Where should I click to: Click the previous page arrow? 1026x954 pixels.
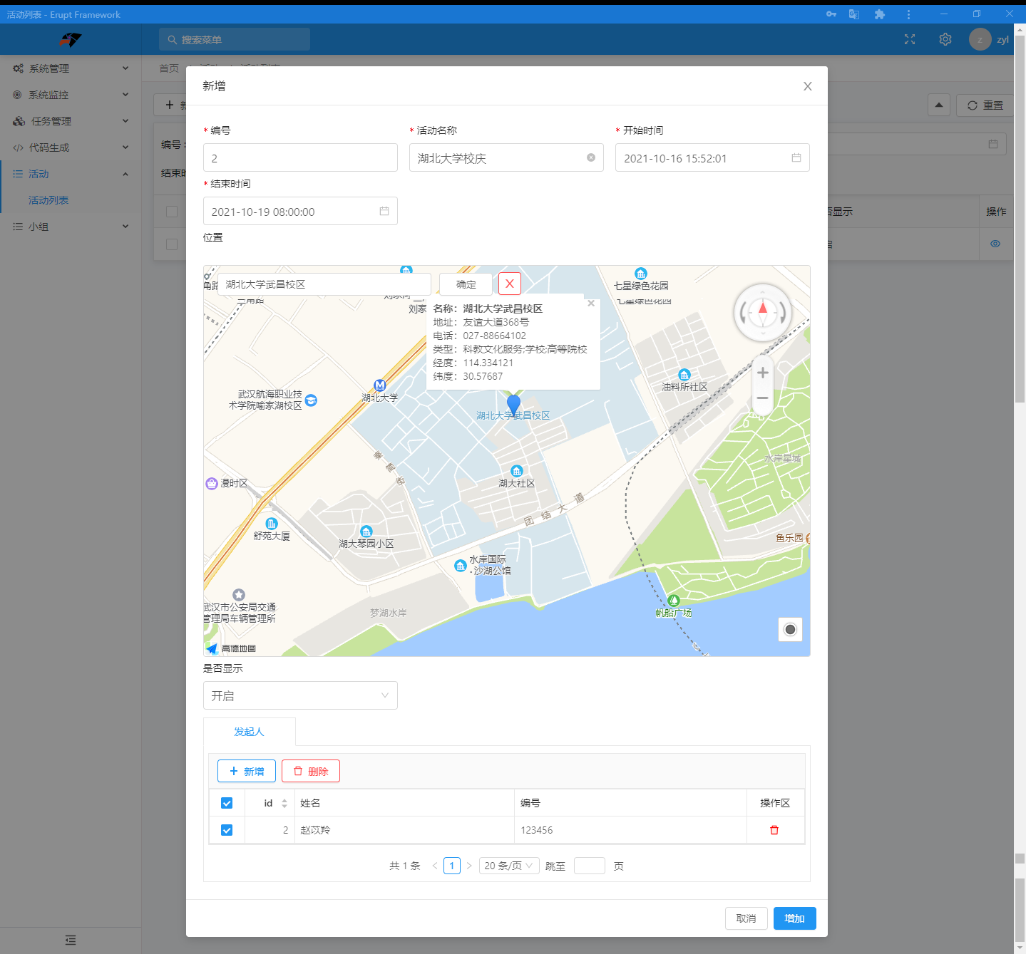pyautogui.click(x=435, y=866)
